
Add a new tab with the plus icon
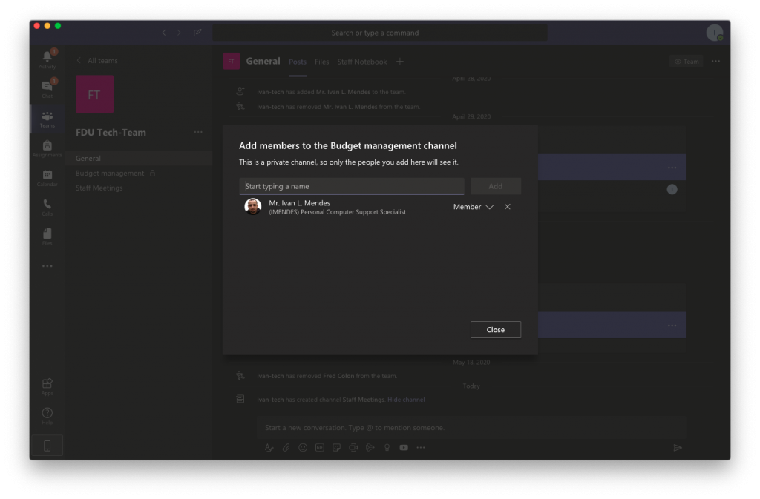click(x=400, y=62)
